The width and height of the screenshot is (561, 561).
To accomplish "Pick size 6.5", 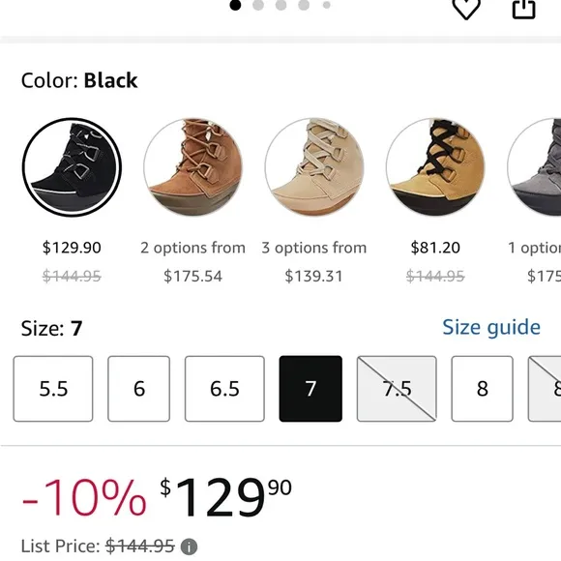I will (224, 389).
